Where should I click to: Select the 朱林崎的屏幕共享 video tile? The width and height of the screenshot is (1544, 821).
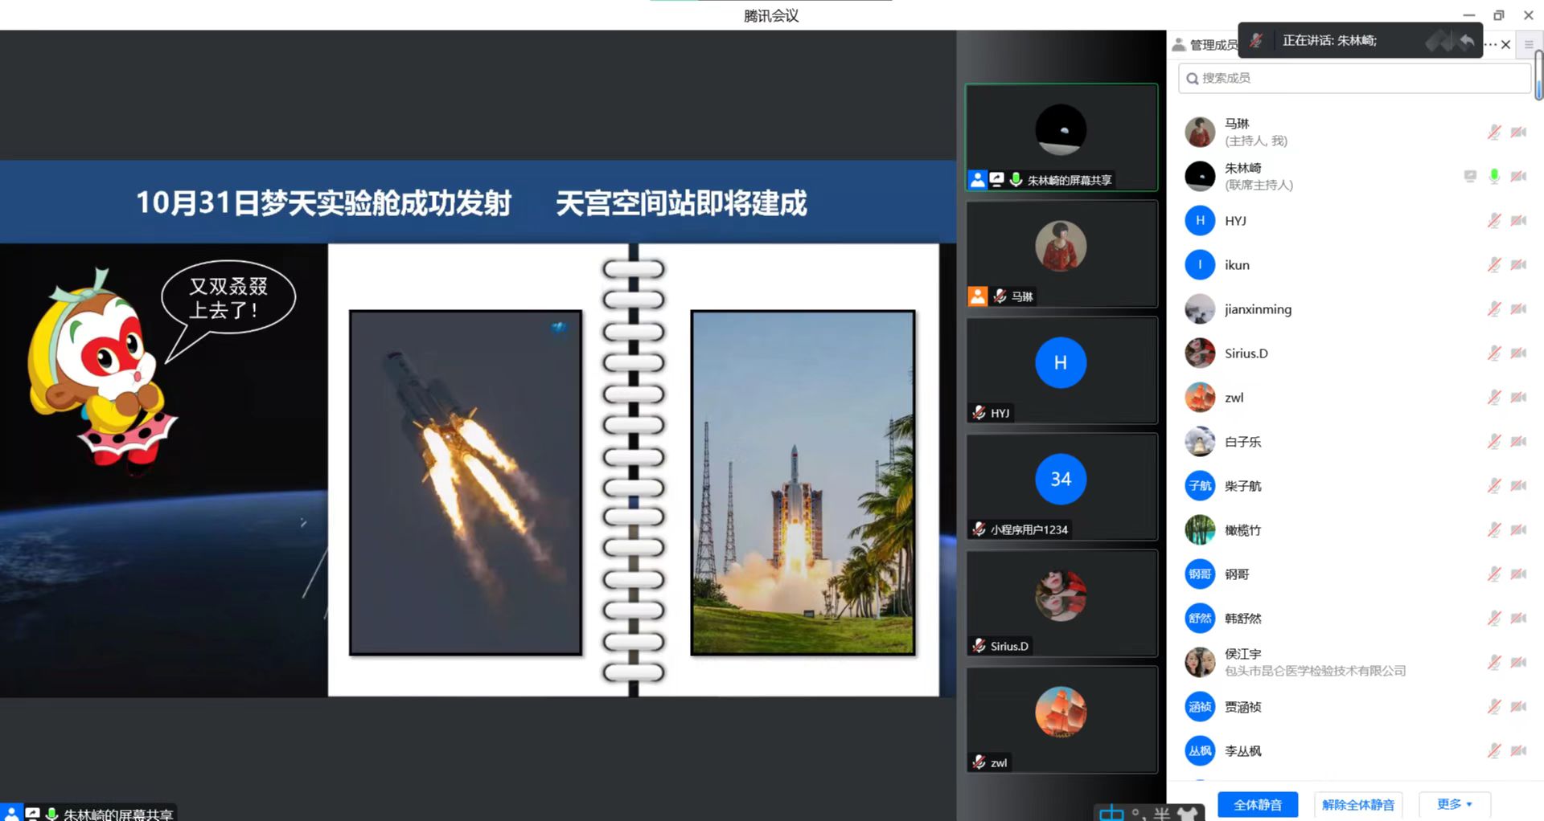(1061, 137)
